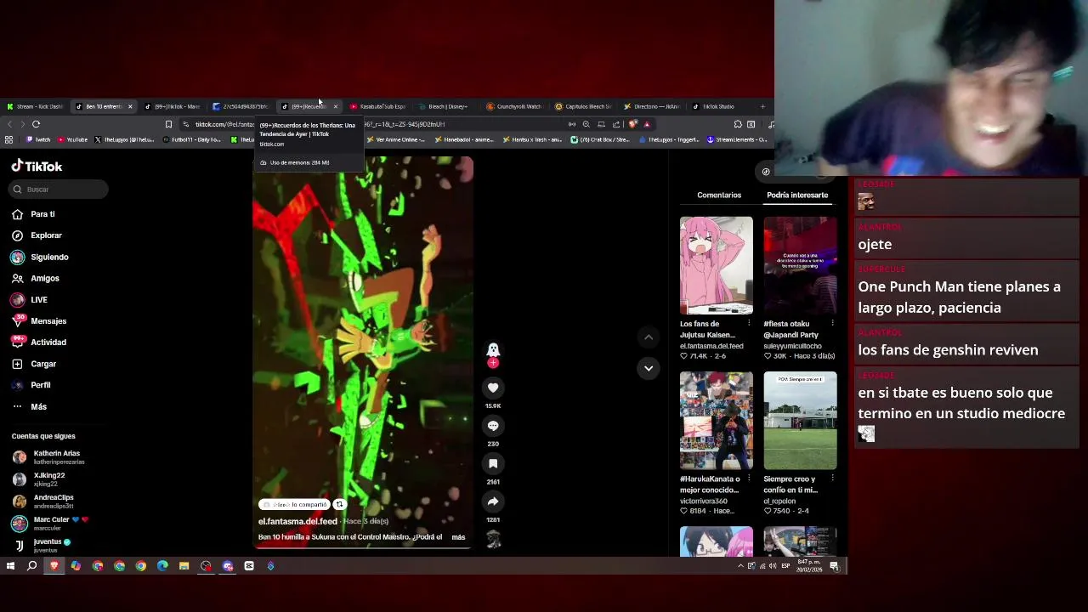Viewport: 1088px width, 612px height.
Task: Open Twitch bookmark in bookmarks bar
Action: click(38, 139)
